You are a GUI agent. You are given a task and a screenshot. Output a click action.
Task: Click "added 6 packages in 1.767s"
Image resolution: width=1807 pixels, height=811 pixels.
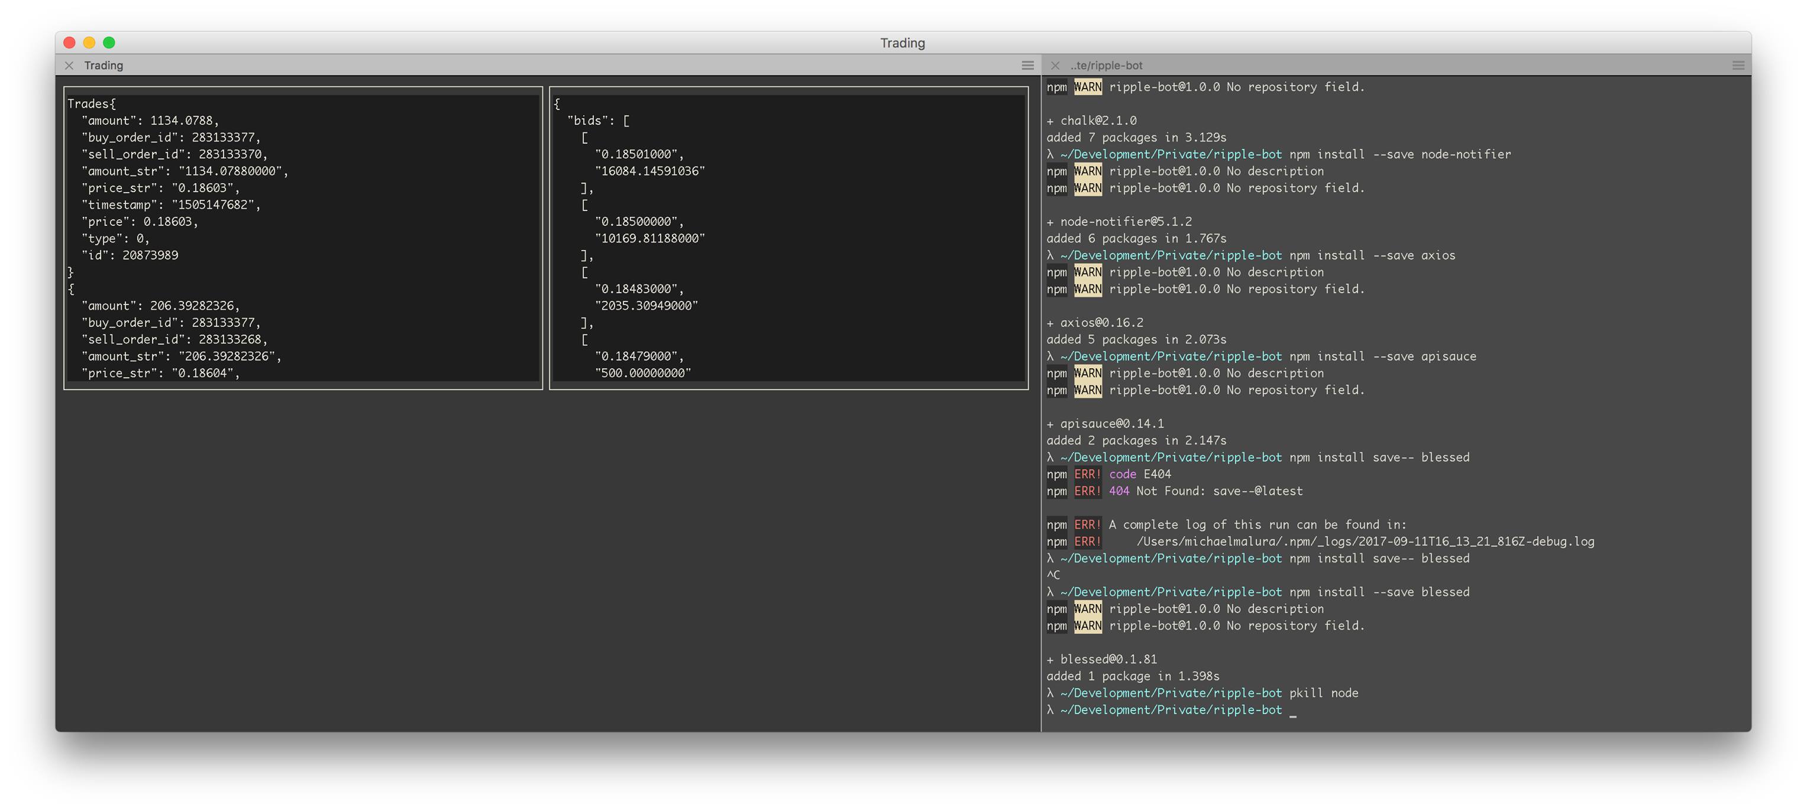(x=1136, y=238)
